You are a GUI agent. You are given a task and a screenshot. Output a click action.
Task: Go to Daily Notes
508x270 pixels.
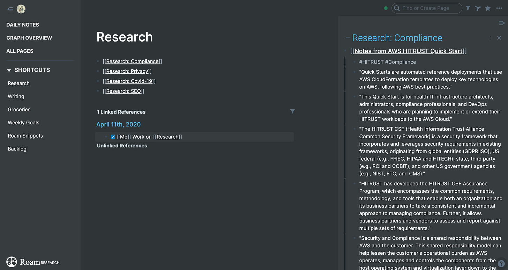tap(23, 25)
